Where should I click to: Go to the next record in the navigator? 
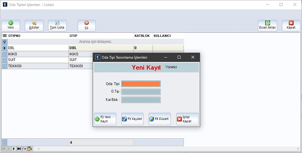[x=14, y=148]
